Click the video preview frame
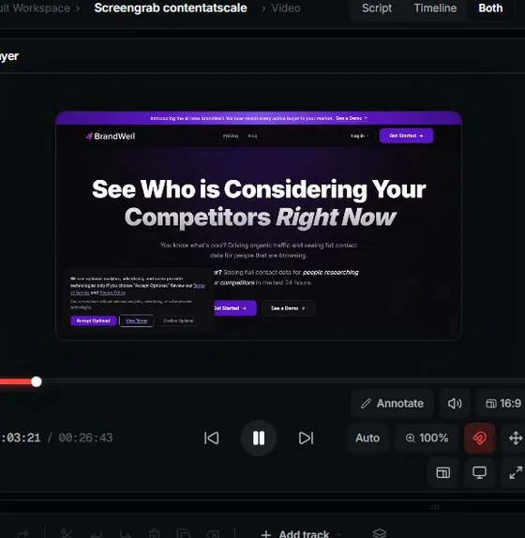 (x=259, y=226)
